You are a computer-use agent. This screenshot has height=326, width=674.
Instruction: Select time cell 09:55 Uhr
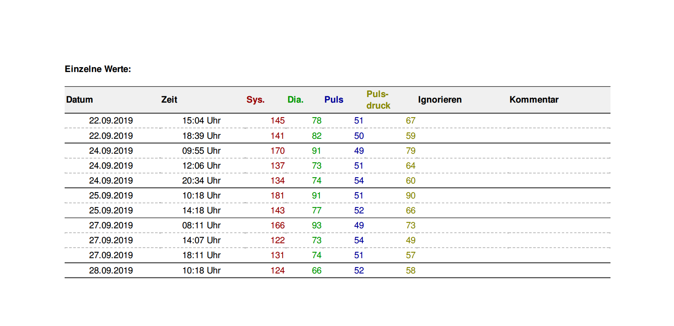(201, 151)
